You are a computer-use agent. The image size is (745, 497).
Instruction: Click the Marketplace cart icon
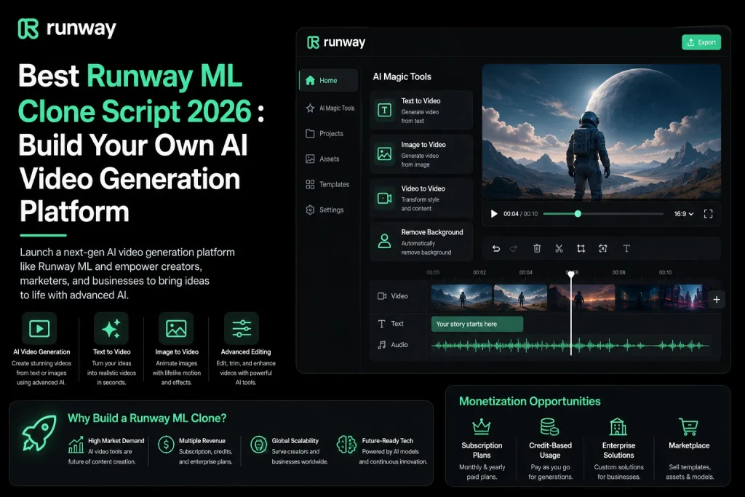(688, 426)
